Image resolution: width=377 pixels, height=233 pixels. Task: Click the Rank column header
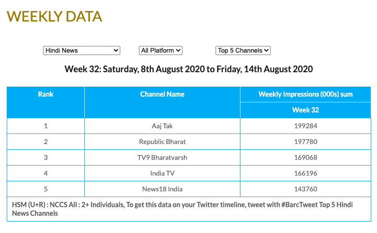click(46, 94)
